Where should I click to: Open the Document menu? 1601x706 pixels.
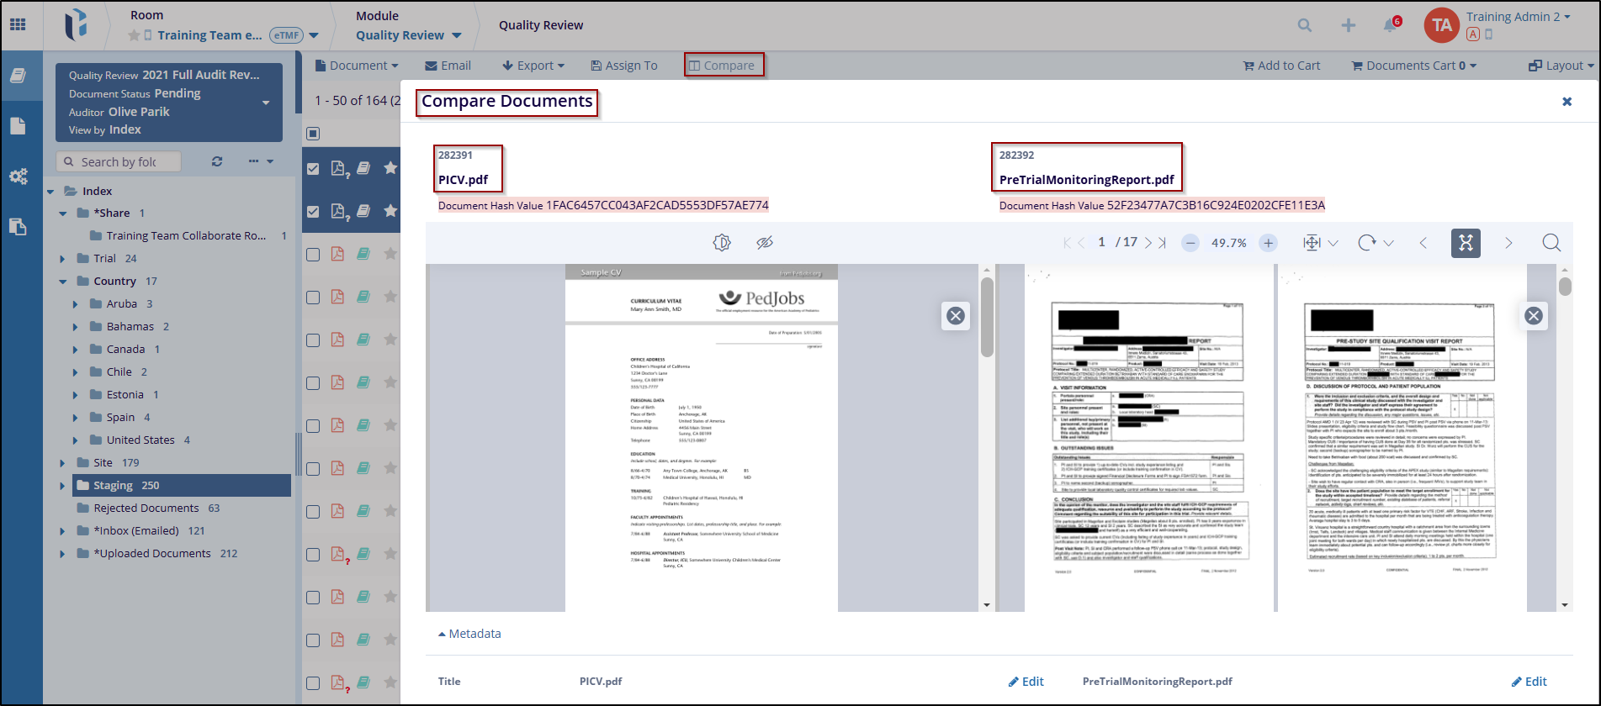click(357, 66)
